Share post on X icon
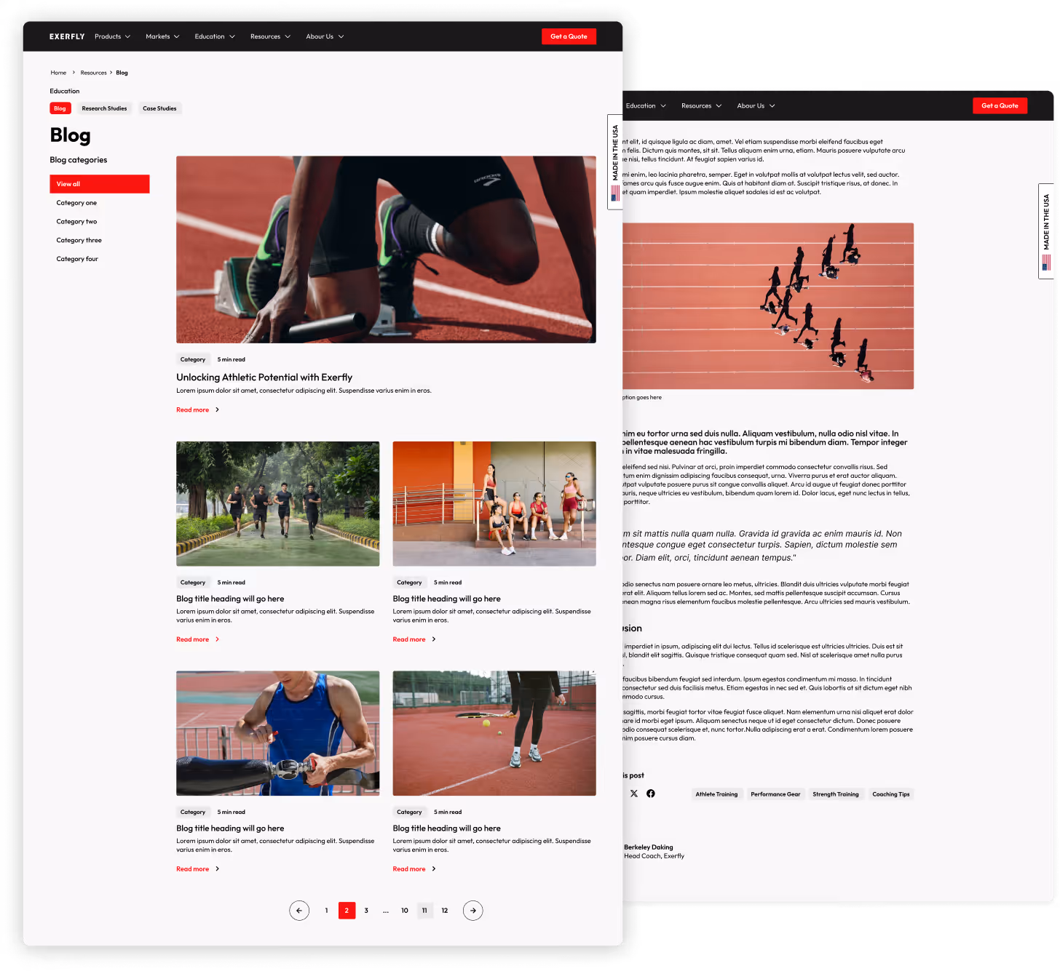This screenshot has height=971, width=1060. click(634, 794)
